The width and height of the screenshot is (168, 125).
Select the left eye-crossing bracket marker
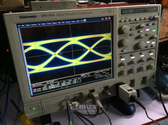click(x=61, y=53)
